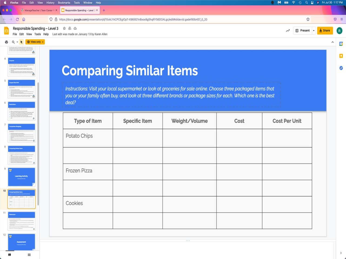The image size is (346, 259).
Task: Click the cloud document status icon
Action: (75, 28)
